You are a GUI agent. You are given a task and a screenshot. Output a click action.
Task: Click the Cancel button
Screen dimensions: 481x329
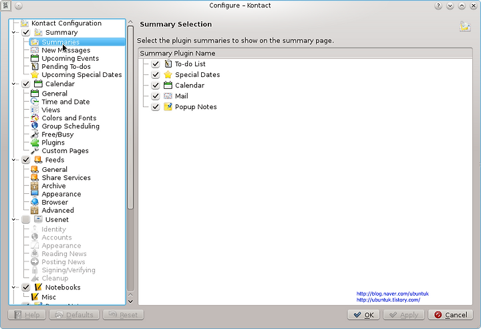click(x=451, y=315)
